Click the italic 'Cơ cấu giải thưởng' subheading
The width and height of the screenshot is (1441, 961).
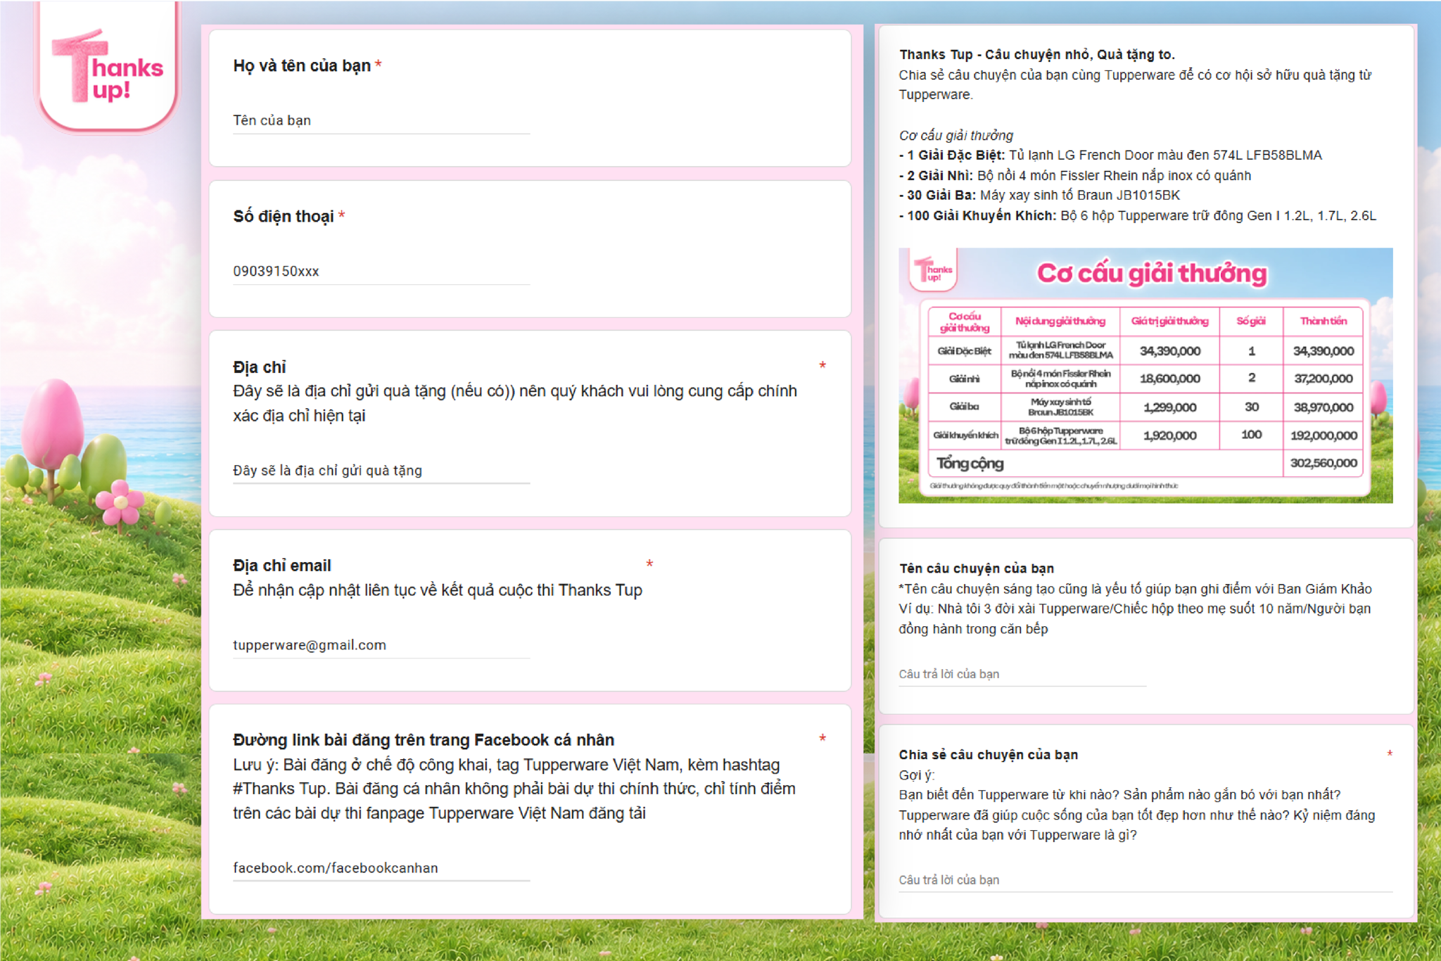(956, 135)
